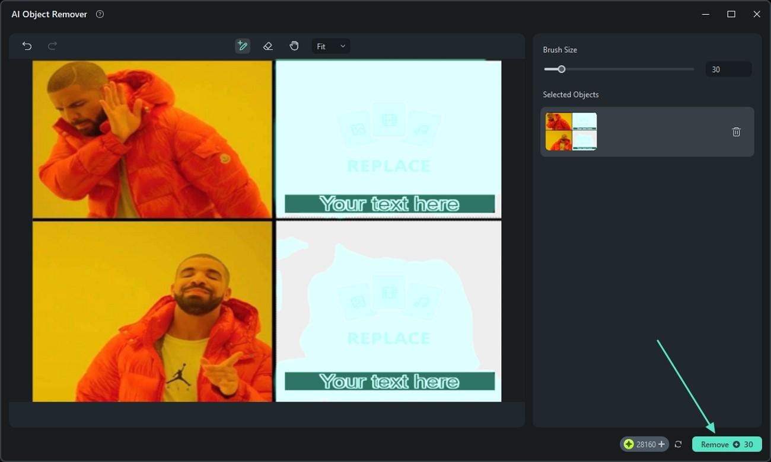
Task: Minimize the AI Object Remover window
Action: pyautogui.click(x=706, y=14)
